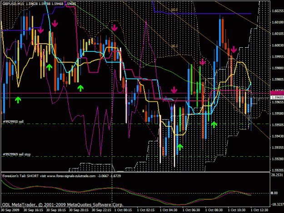Screen dimensions: 284x213
Task: Click the 50.0 Fibonacci level label
Action: (x=174, y=10)
